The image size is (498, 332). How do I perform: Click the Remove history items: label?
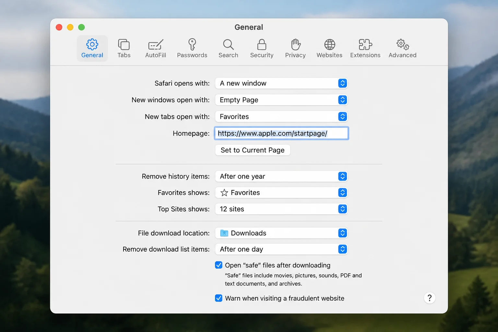(175, 176)
